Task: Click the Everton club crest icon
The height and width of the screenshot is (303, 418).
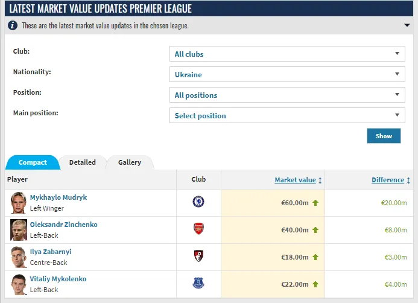Action: pyautogui.click(x=198, y=282)
